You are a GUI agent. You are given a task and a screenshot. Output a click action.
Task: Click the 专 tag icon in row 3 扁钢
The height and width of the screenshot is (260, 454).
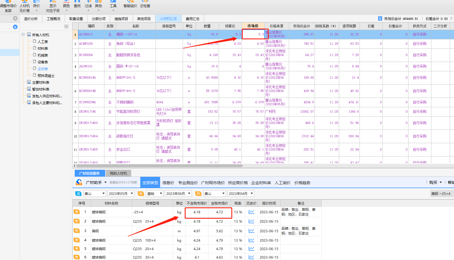pyautogui.click(x=77, y=231)
